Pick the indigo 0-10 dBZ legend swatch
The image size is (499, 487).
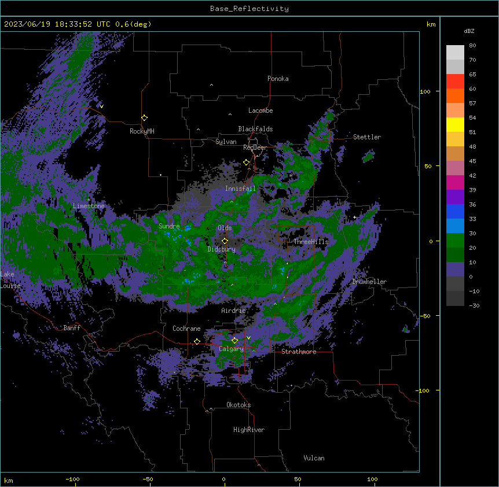point(455,270)
